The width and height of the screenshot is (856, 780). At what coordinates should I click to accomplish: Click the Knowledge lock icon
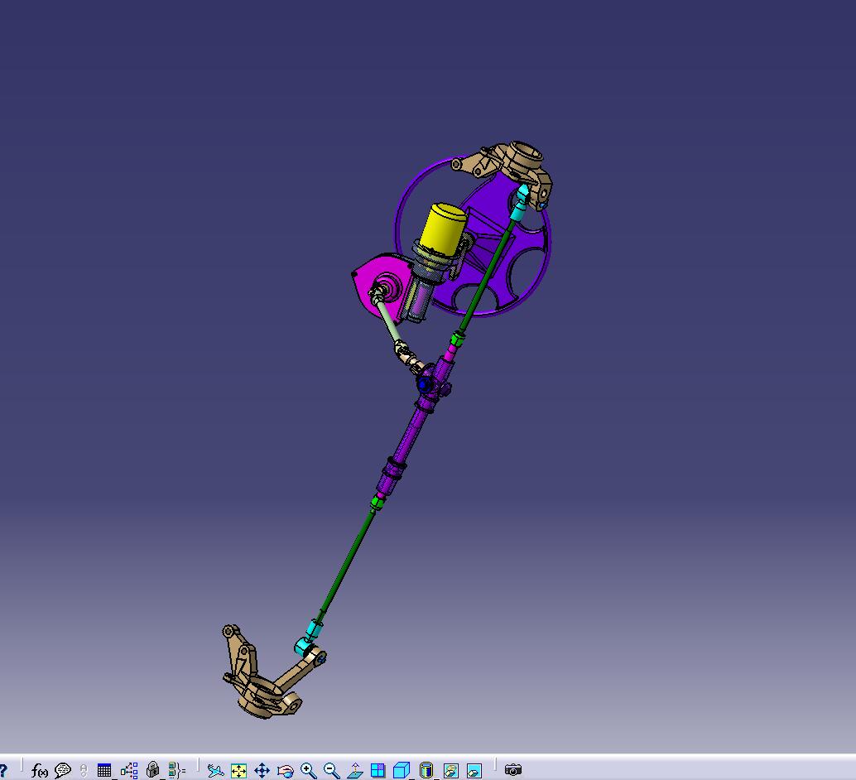(153, 769)
